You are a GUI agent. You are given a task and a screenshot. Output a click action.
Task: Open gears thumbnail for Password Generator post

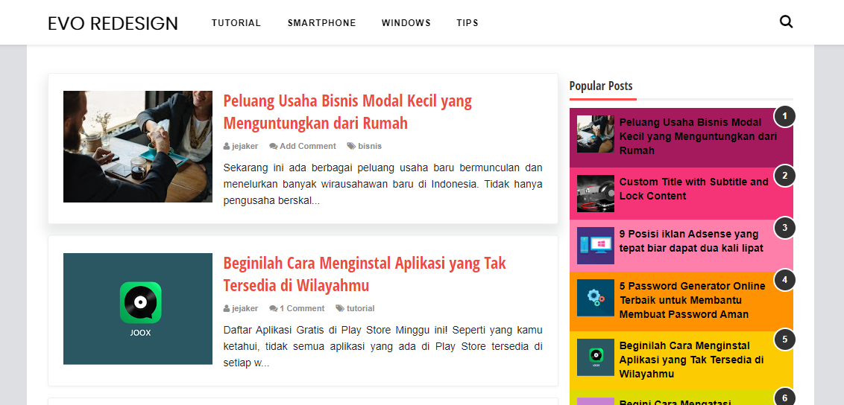[x=595, y=298]
